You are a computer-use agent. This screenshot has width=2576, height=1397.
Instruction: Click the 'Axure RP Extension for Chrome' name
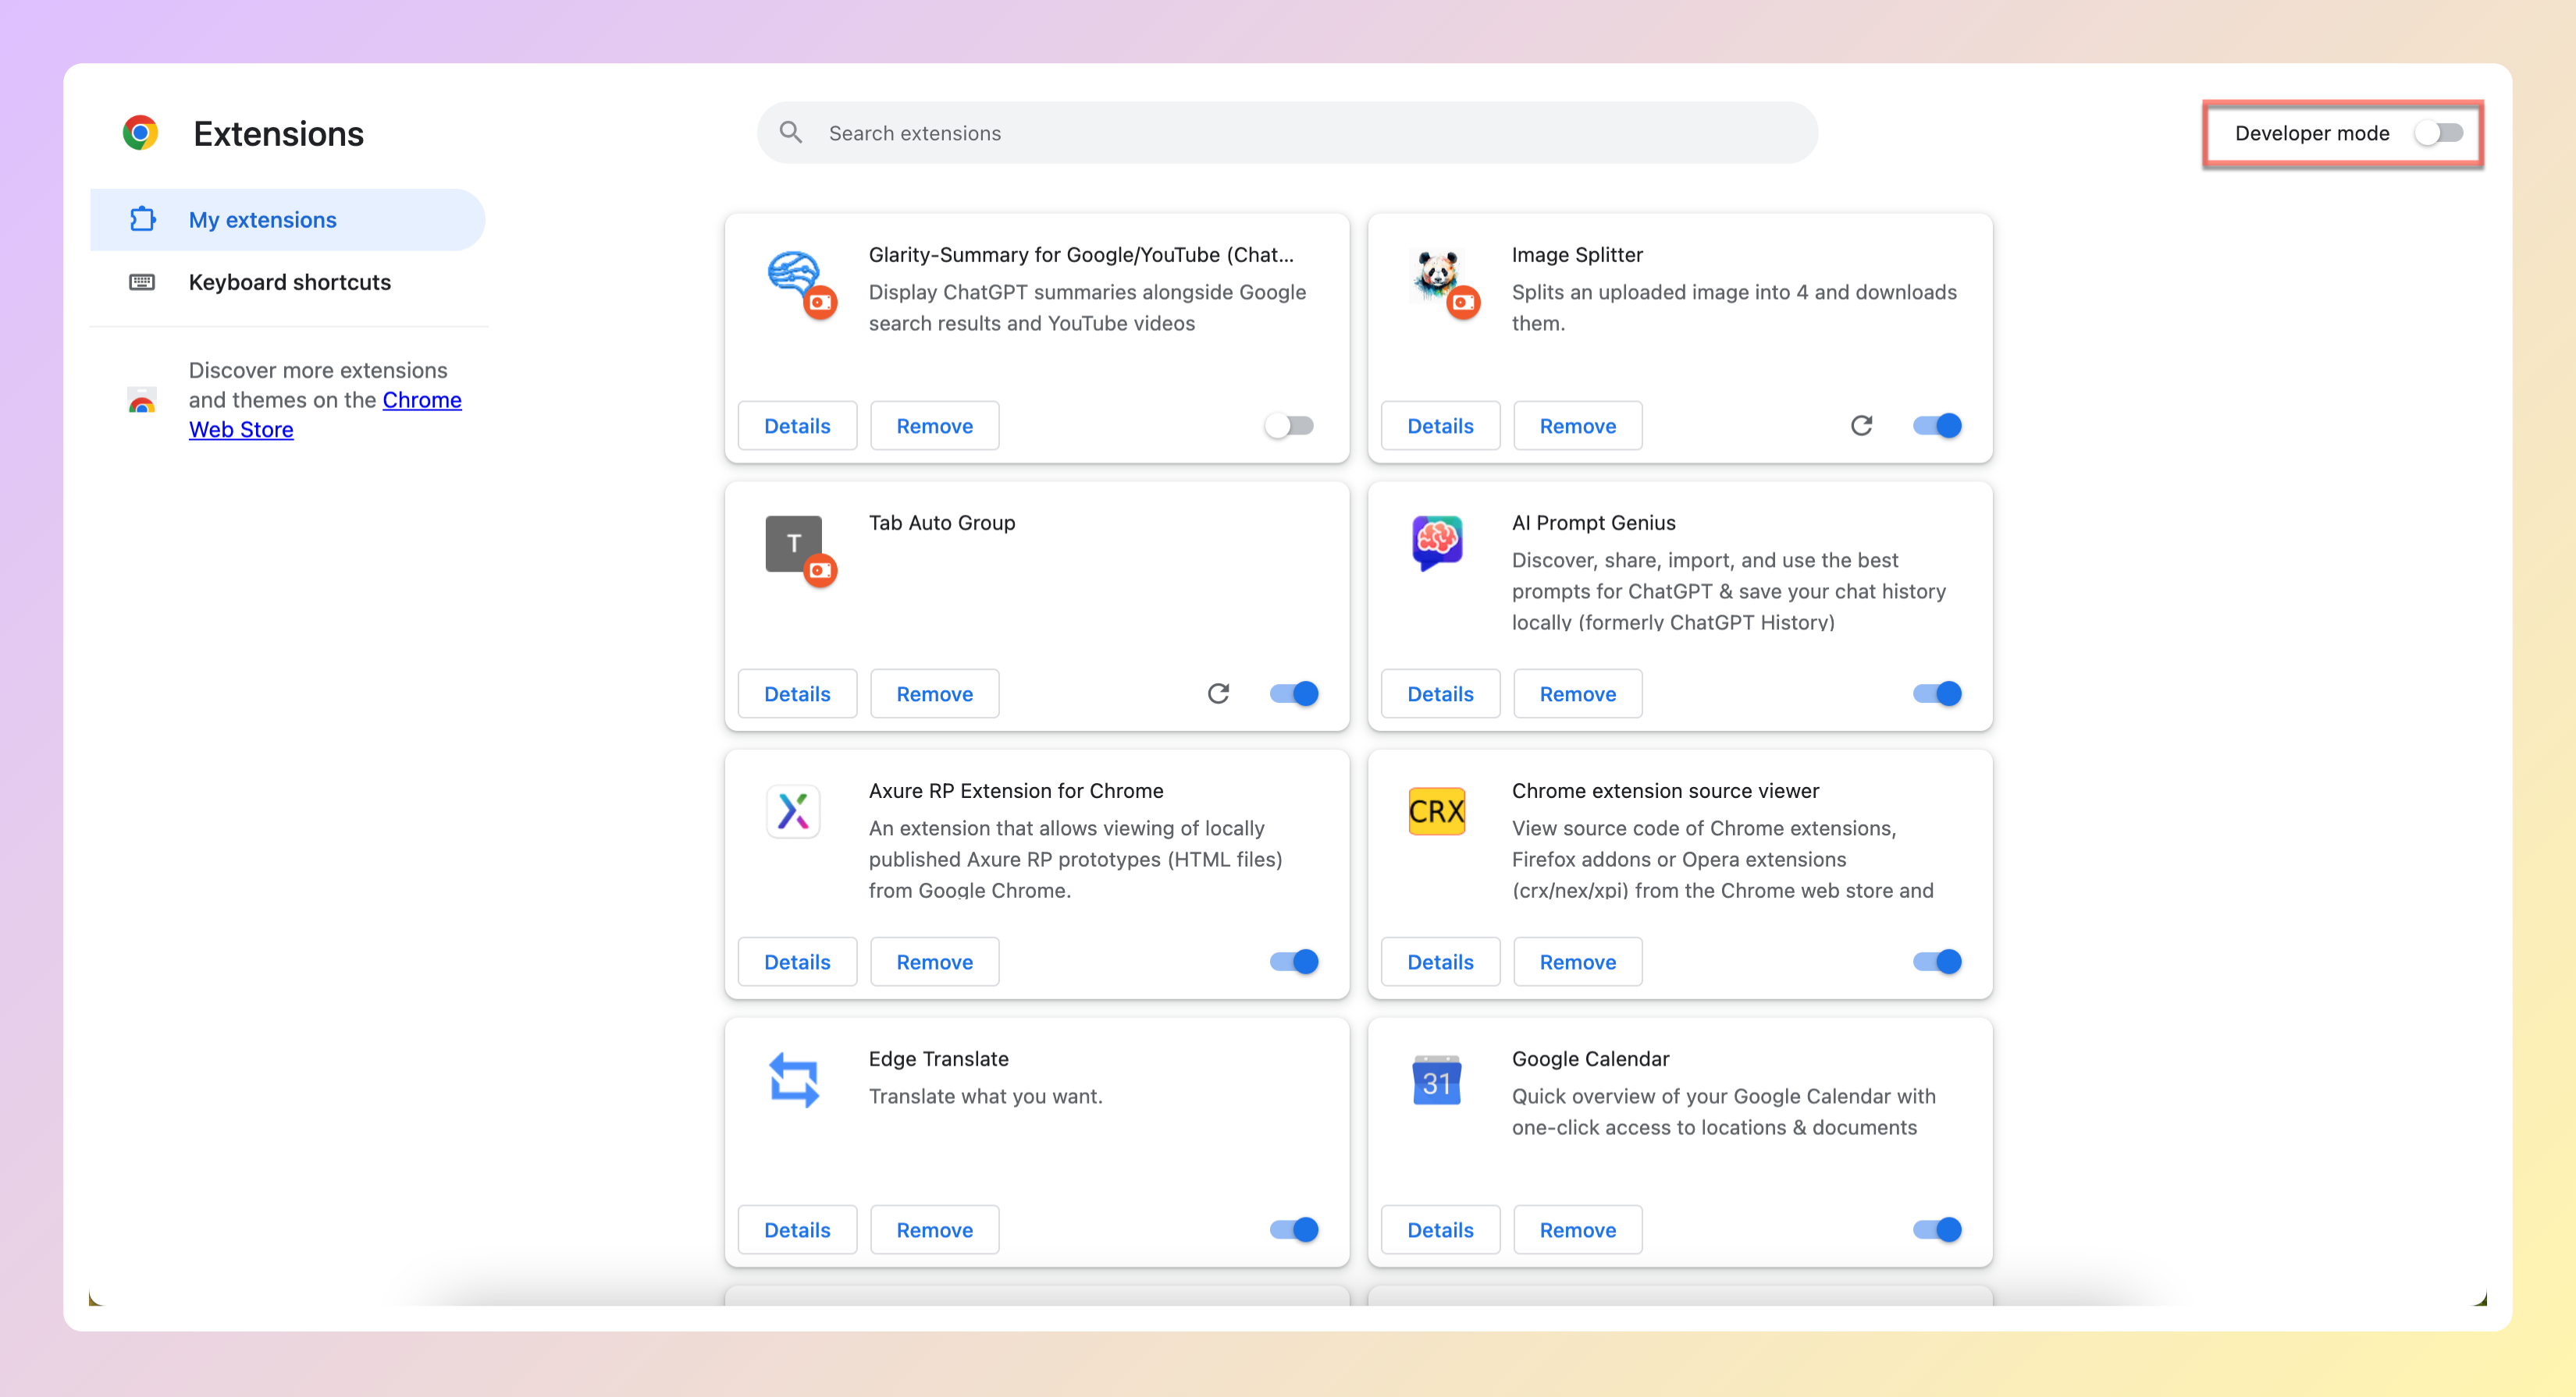(1015, 790)
